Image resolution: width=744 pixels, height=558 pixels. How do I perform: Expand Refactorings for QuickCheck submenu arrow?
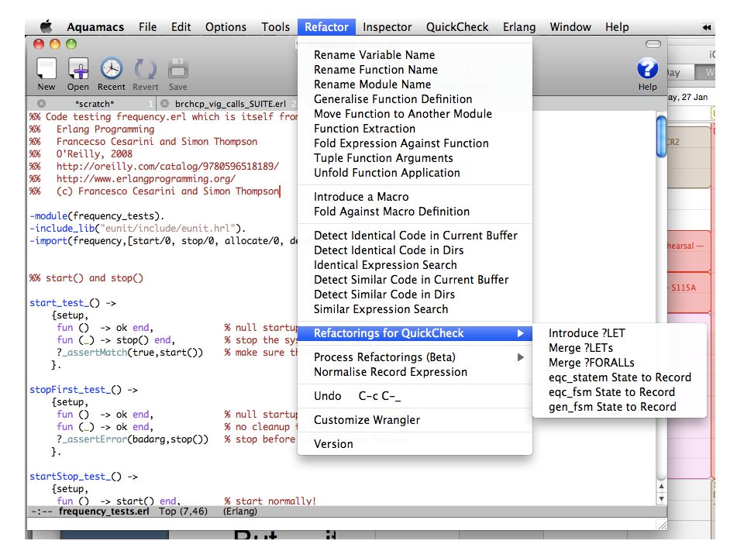point(521,333)
